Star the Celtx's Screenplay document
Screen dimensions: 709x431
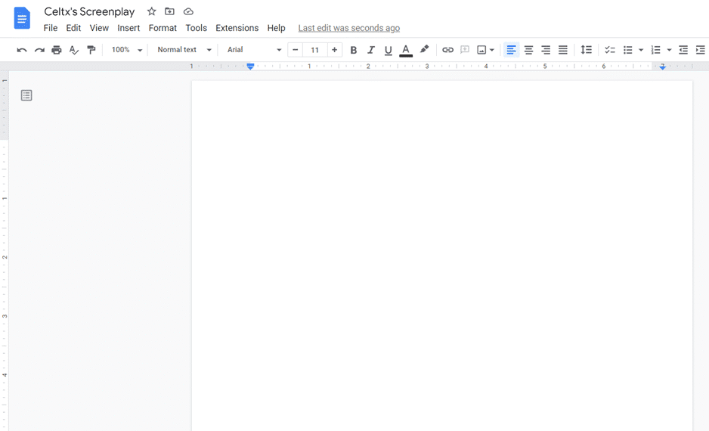click(x=151, y=11)
